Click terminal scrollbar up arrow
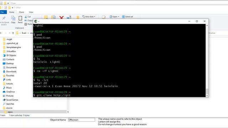This screenshot has height=128, width=228. [x=207, y=26]
